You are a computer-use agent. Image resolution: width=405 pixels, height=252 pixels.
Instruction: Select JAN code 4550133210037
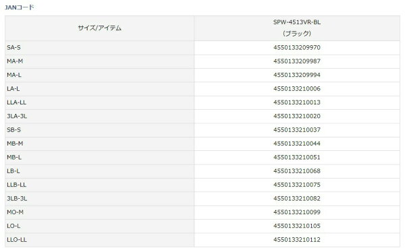[297, 130]
